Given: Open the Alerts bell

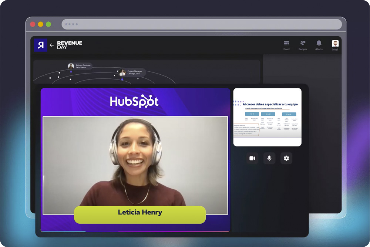Looking at the screenshot, I should click(319, 45).
